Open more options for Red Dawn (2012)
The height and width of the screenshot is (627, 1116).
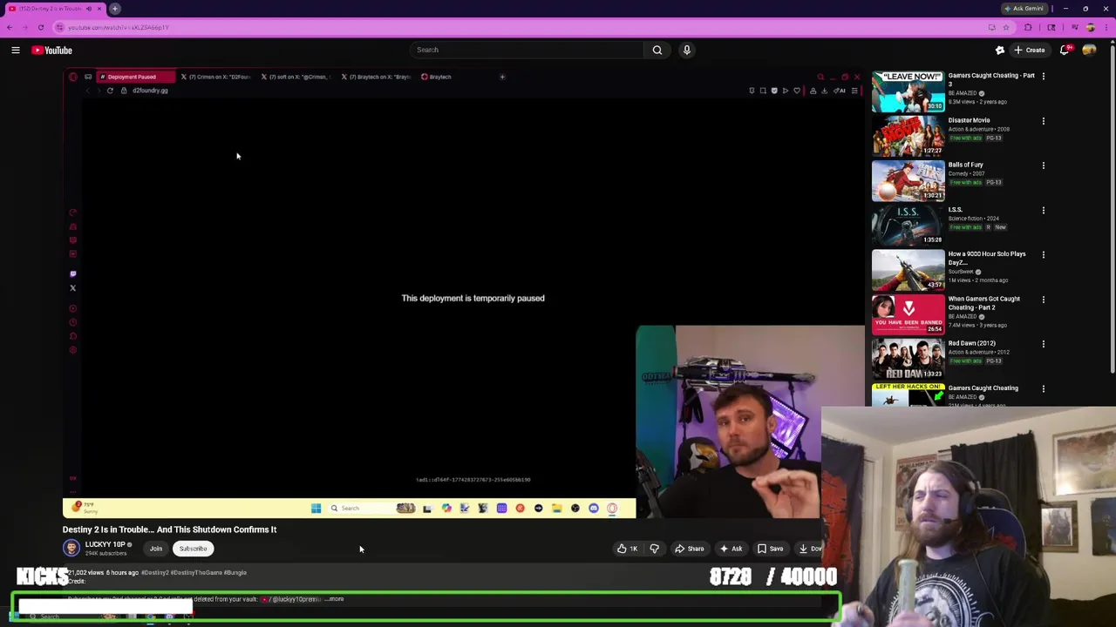[x=1043, y=344]
